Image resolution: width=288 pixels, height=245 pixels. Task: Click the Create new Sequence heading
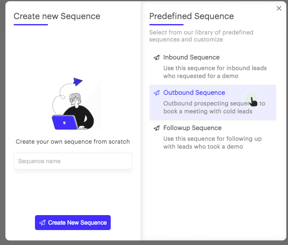point(57,16)
